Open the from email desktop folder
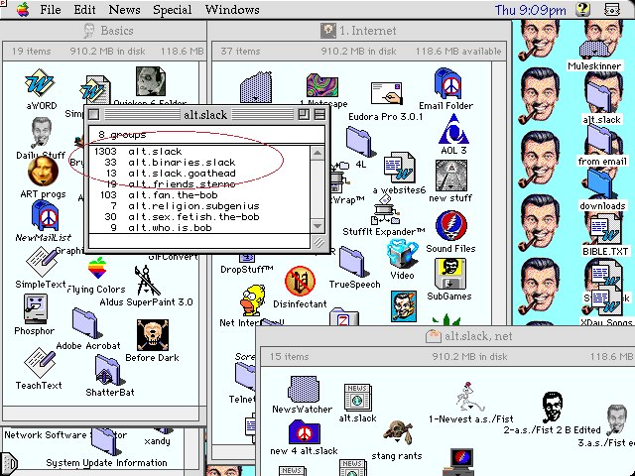 pyautogui.click(x=600, y=140)
